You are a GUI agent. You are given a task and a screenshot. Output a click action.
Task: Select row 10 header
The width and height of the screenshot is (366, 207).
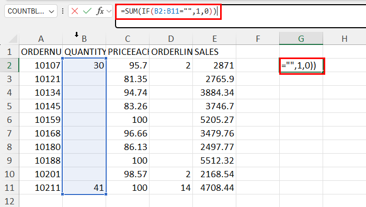9,174
